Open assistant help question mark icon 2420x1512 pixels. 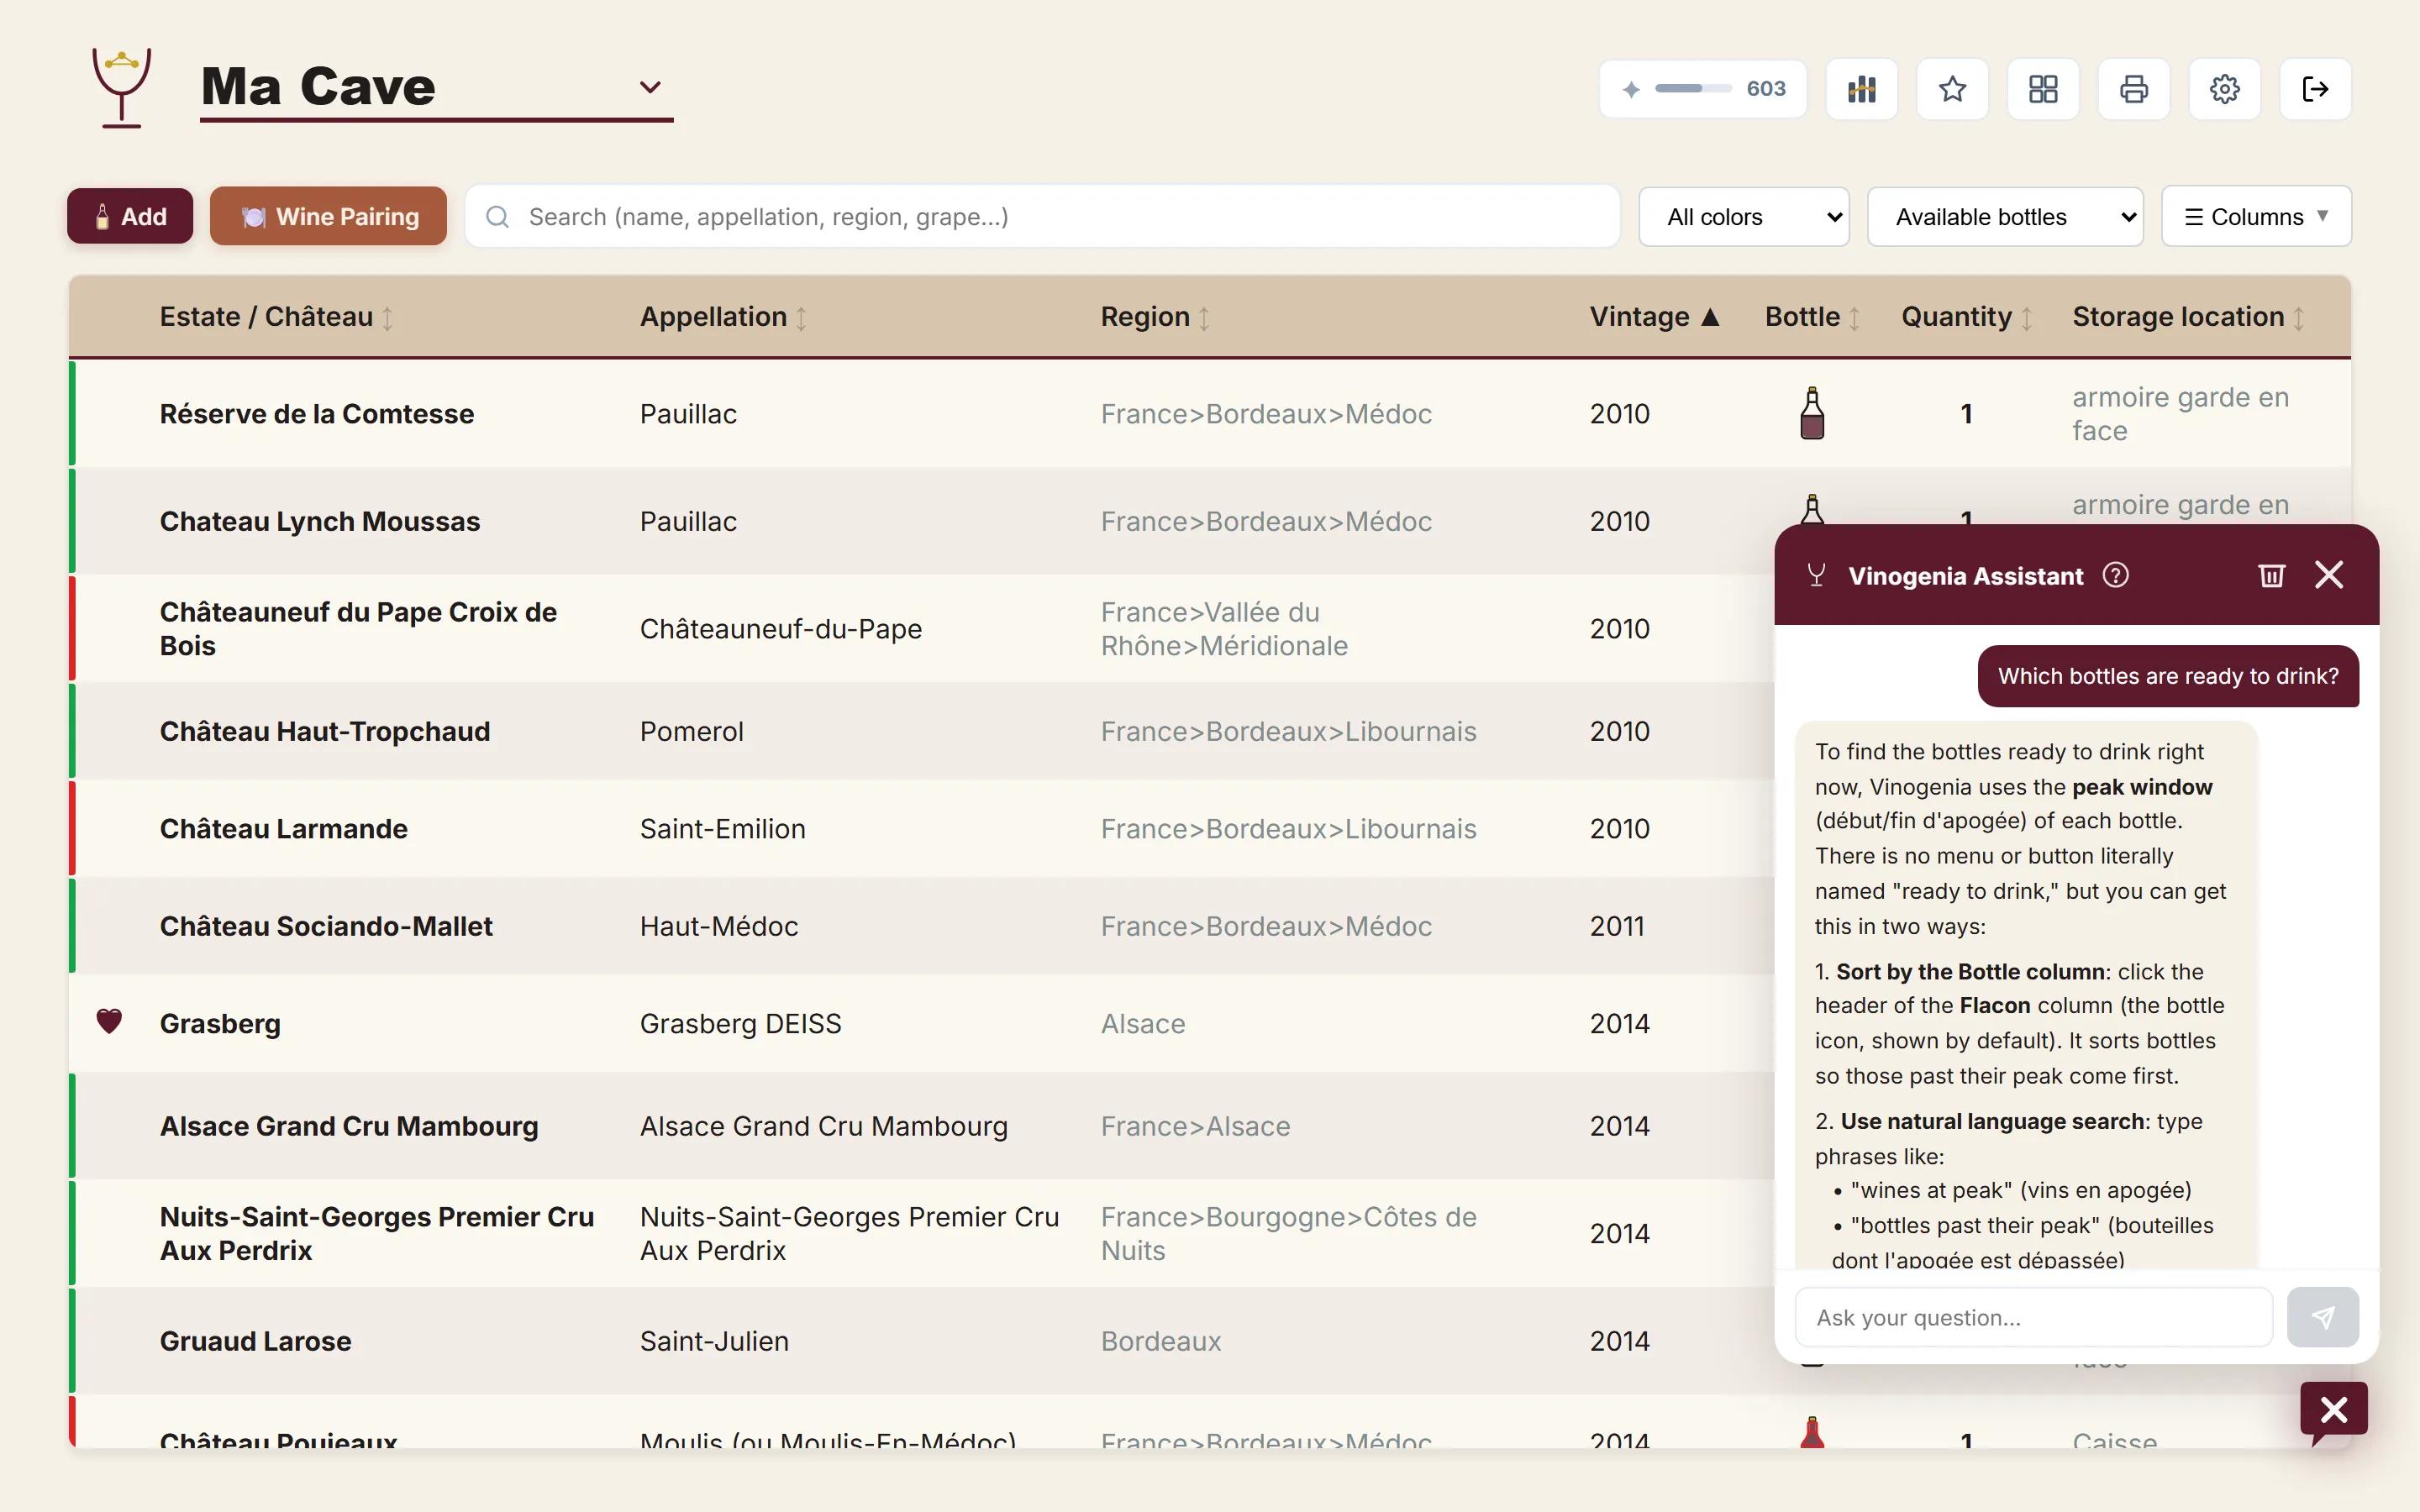coord(2116,575)
